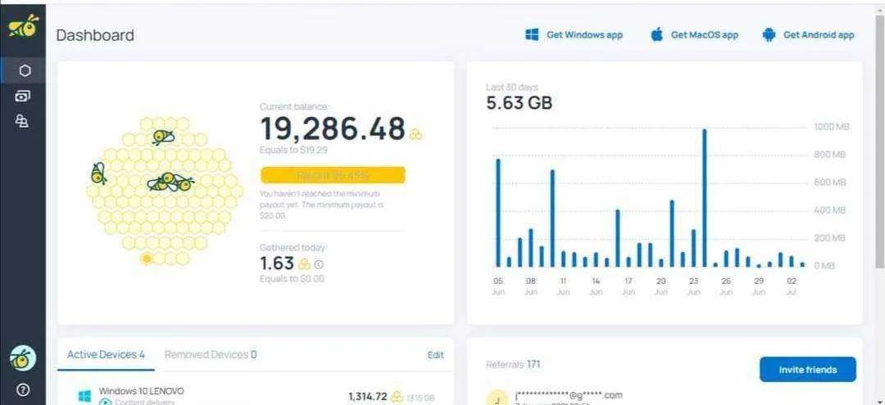This screenshot has height=405, width=885.
Task: Click the Invite friends button
Action: click(x=808, y=370)
